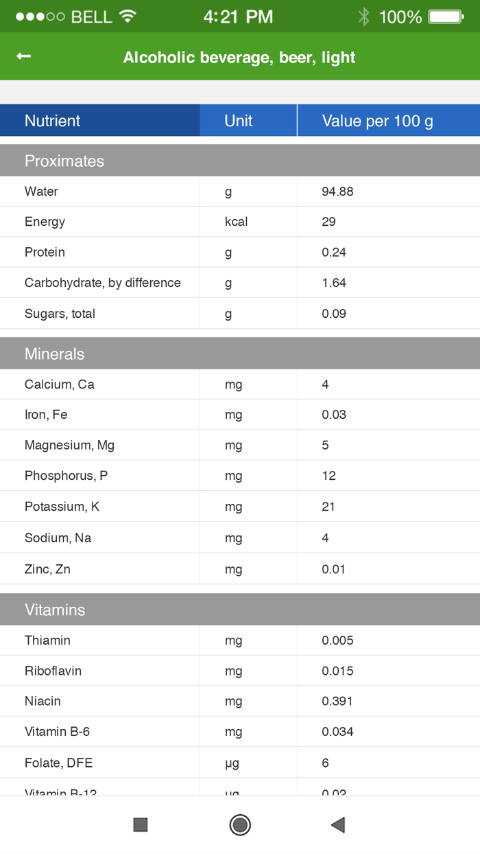The image size is (480, 854).
Task: Tap the Value per 100 g header
Action: [x=388, y=120]
